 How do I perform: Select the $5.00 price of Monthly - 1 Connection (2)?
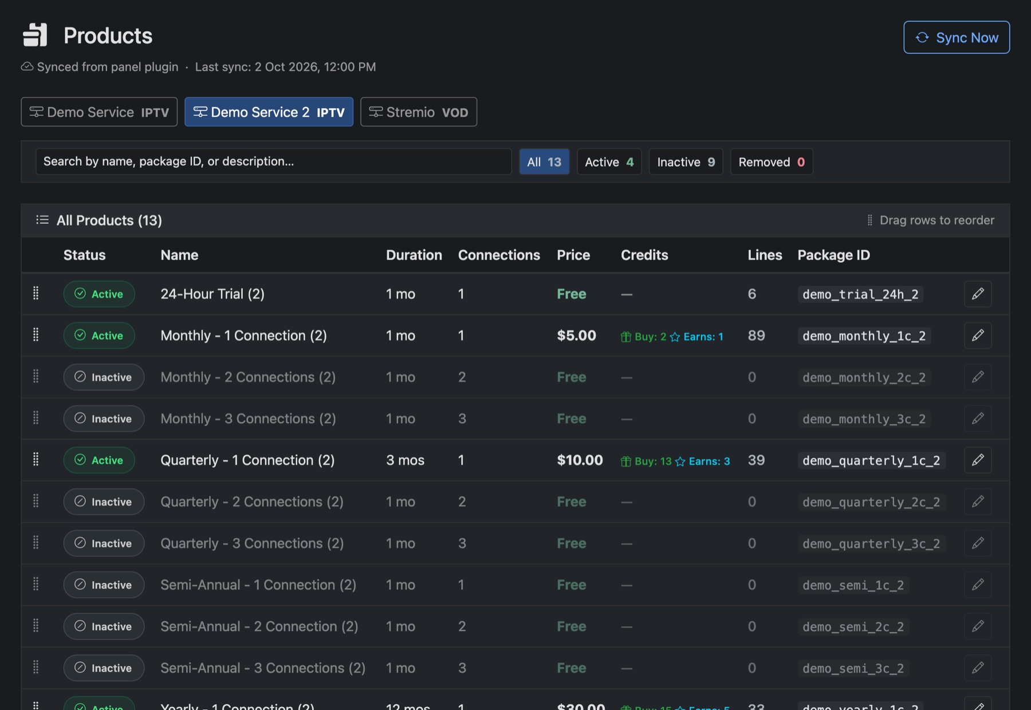576,336
